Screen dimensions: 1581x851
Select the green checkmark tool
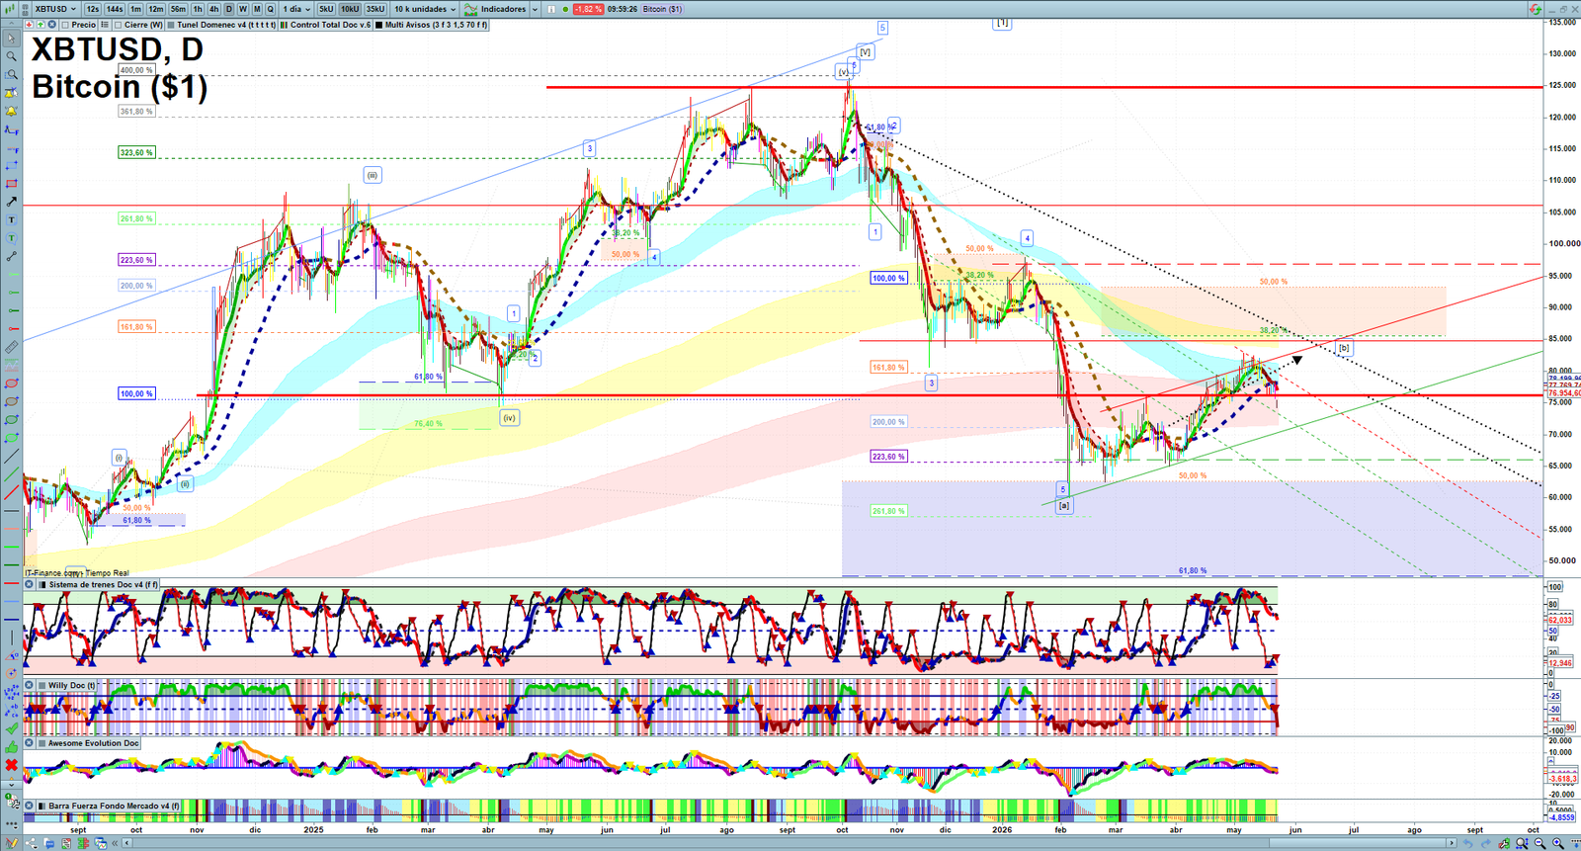click(x=12, y=727)
